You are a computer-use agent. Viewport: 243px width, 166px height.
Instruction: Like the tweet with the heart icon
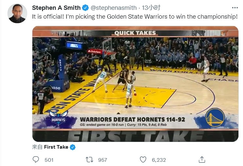pos(143,159)
